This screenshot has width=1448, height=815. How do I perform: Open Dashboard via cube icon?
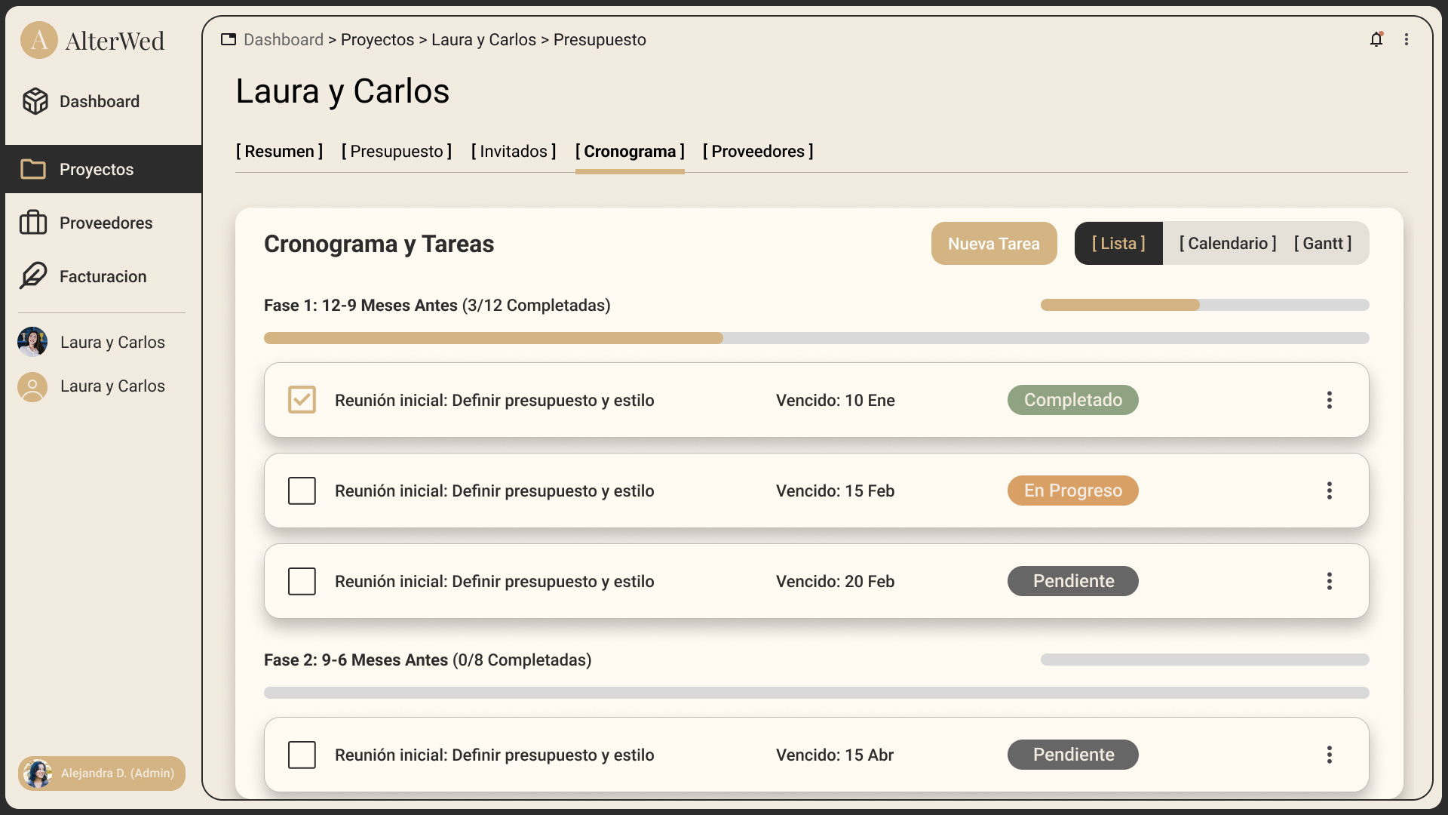(x=35, y=101)
